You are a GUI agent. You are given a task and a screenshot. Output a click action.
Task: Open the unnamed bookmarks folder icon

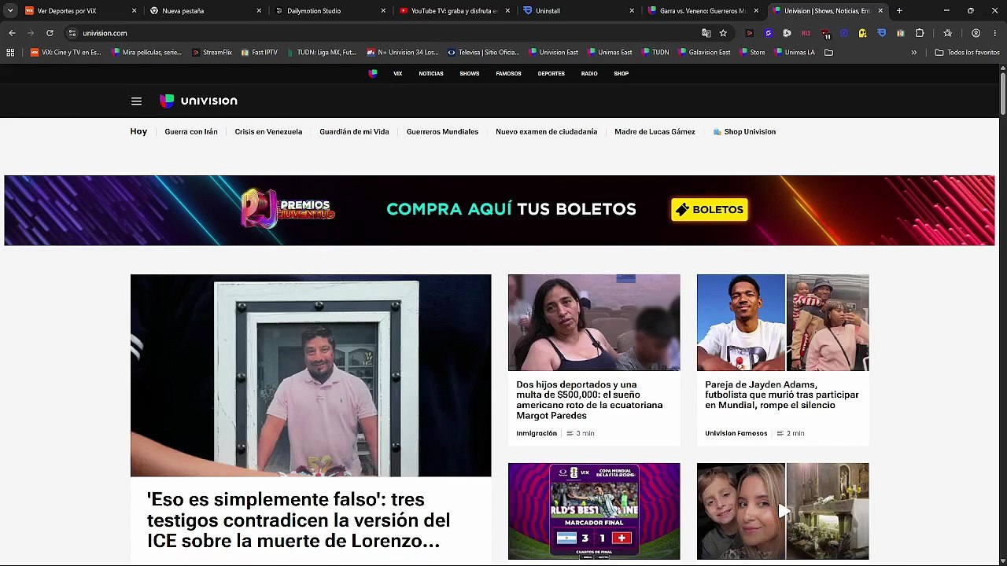coord(828,52)
